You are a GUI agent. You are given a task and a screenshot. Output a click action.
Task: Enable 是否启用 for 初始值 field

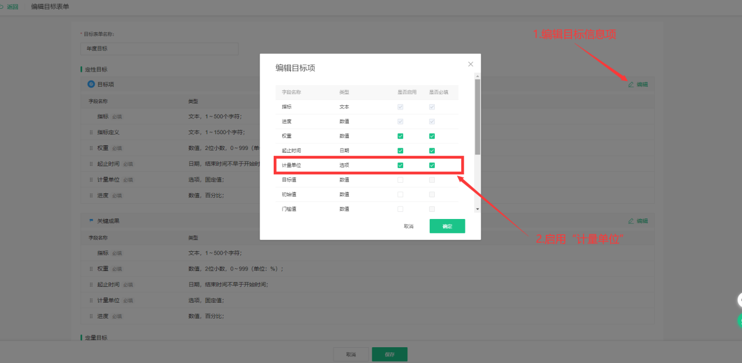(x=400, y=194)
